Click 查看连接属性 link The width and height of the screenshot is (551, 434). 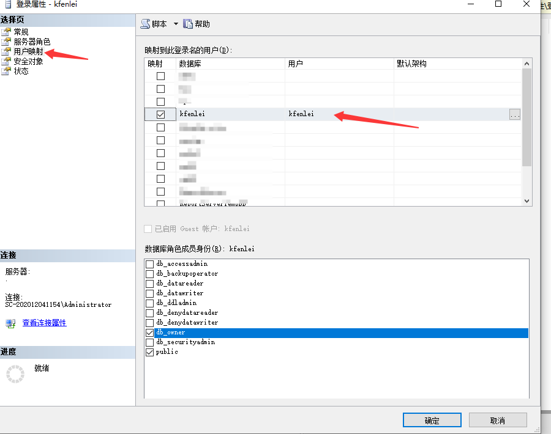pyautogui.click(x=44, y=323)
